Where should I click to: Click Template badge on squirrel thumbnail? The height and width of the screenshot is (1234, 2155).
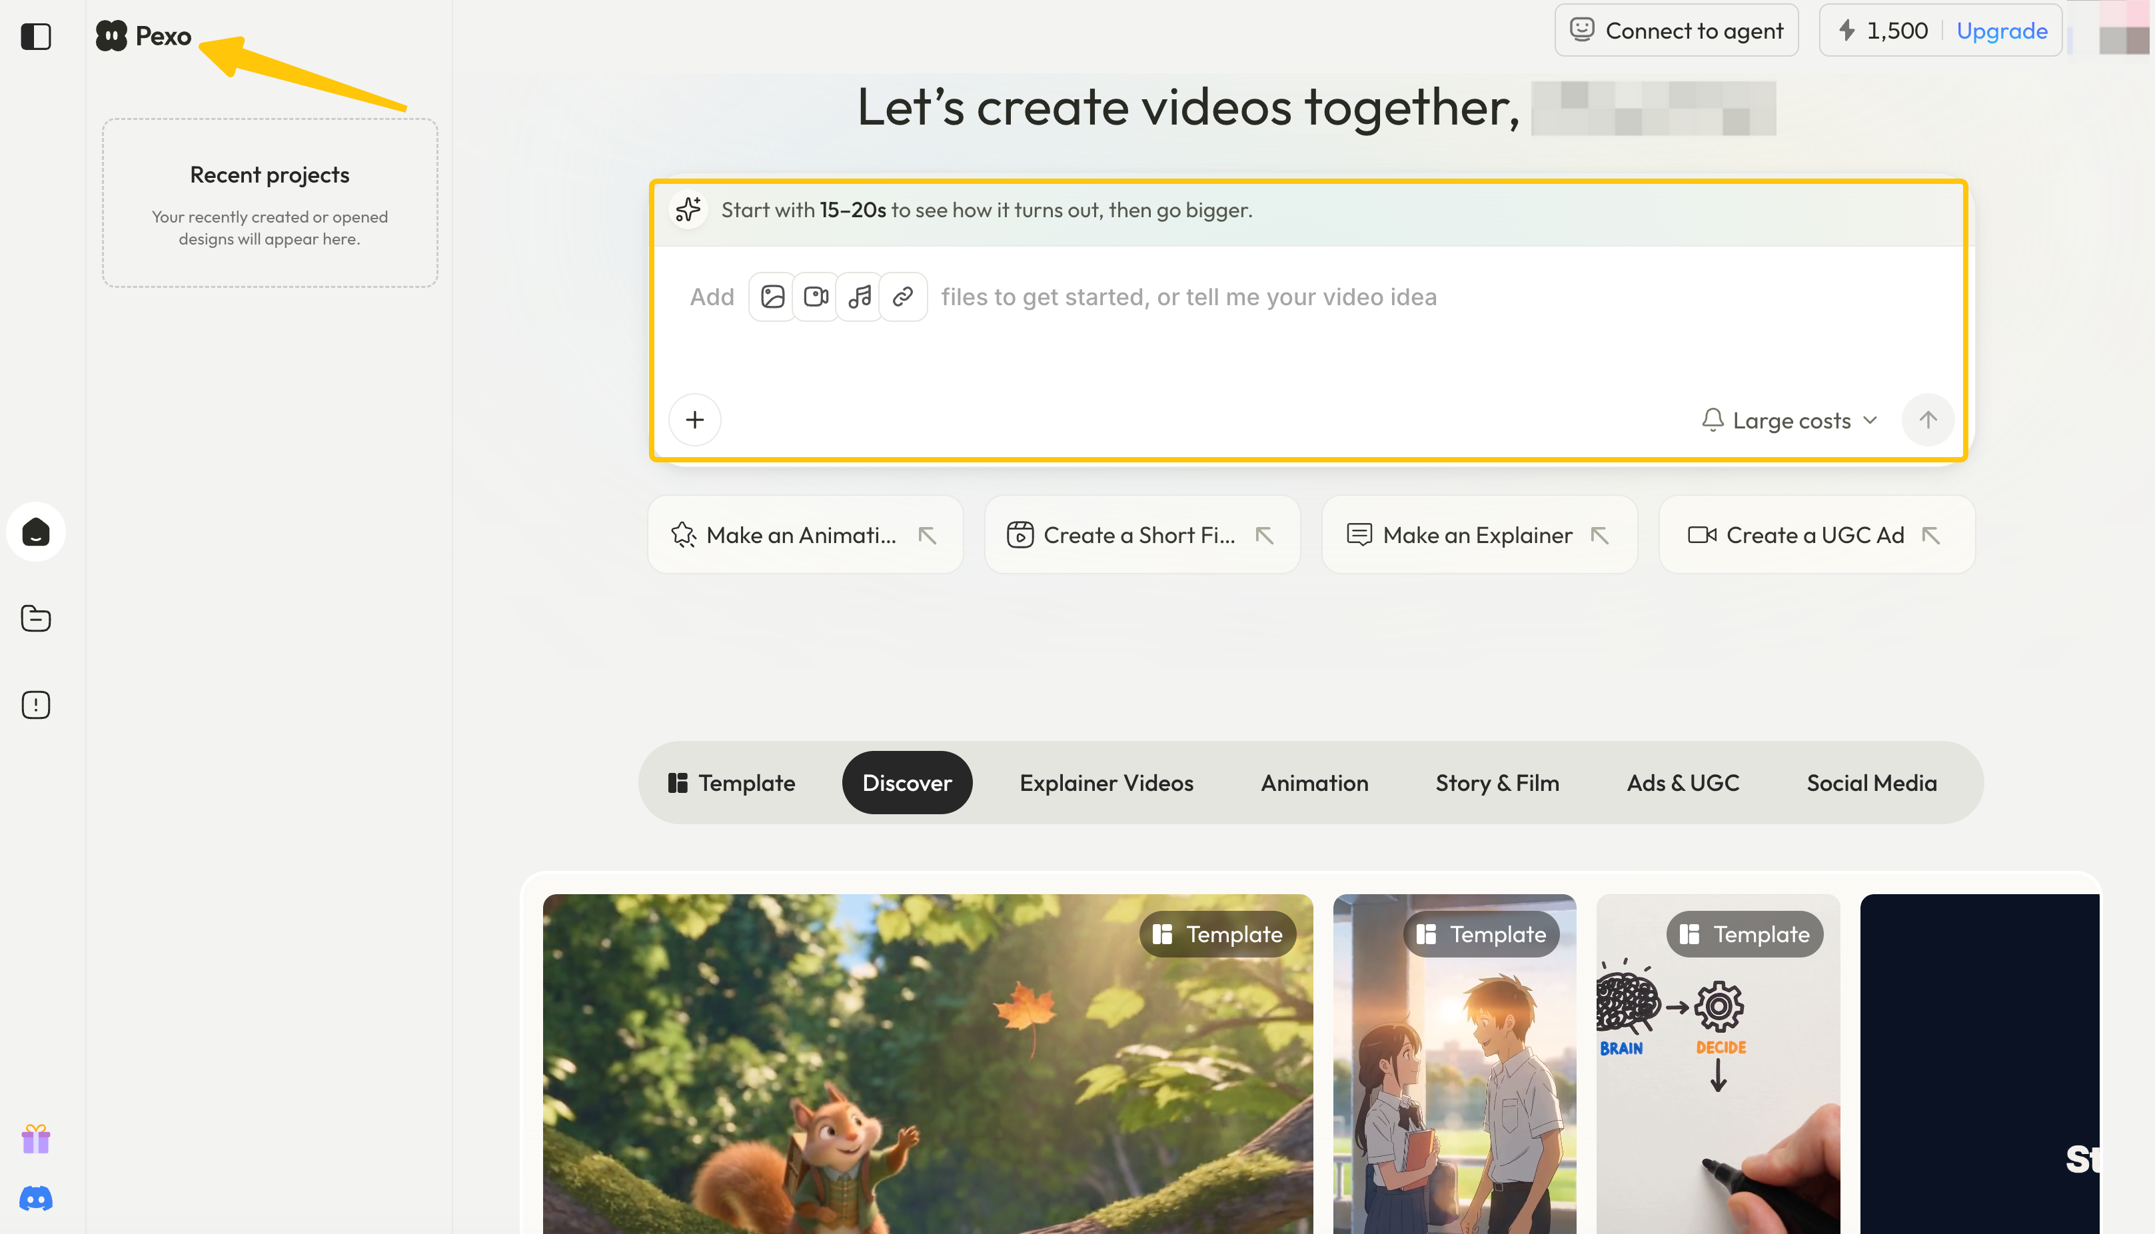[1217, 934]
